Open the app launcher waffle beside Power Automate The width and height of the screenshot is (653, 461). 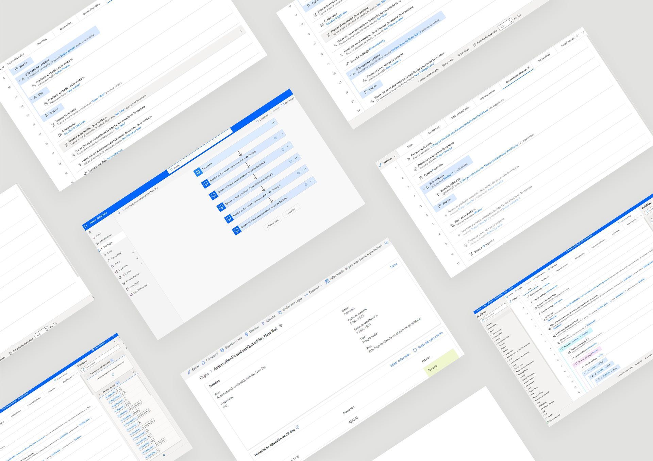click(85, 226)
